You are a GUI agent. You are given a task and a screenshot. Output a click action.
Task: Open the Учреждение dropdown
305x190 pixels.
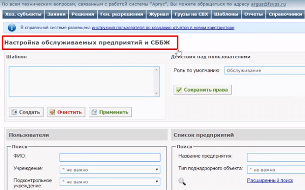coord(110,169)
